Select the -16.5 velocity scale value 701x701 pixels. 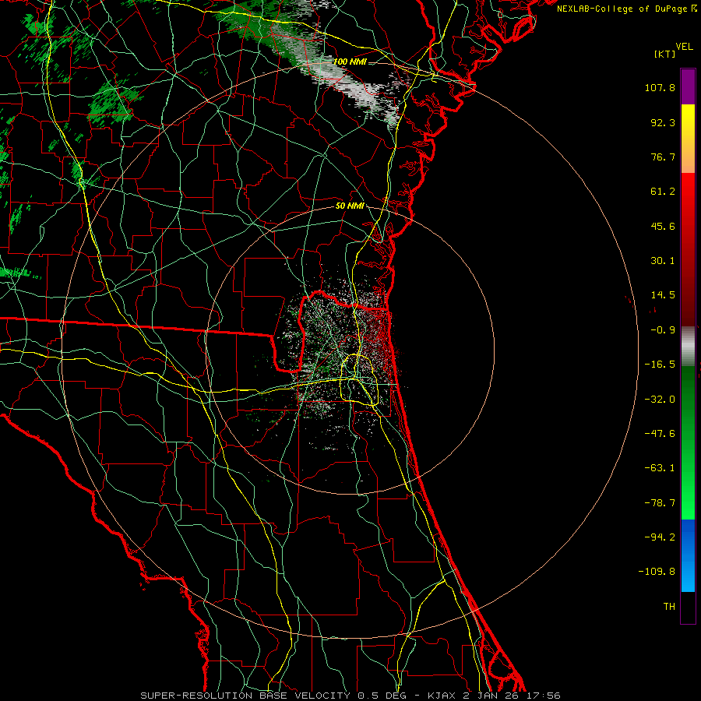pyautogui.click(x=660, y=365)
